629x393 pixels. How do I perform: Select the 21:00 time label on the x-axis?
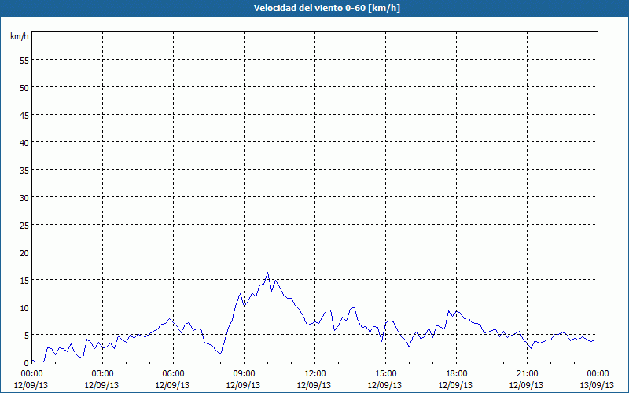(x=528, y=373)
